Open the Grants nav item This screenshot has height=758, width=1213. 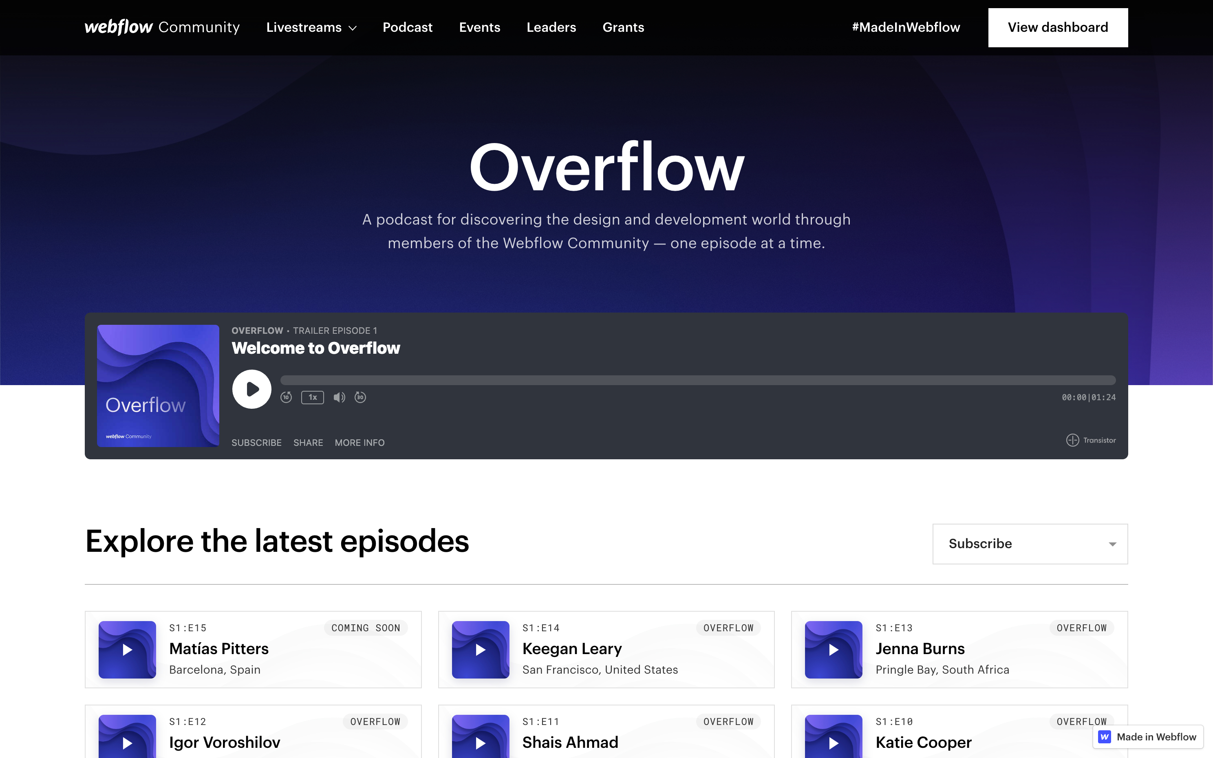[x=623, y=28]
